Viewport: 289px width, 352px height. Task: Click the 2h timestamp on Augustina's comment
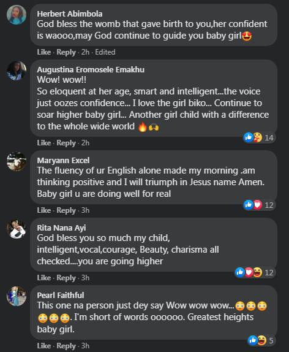(85, 143)
